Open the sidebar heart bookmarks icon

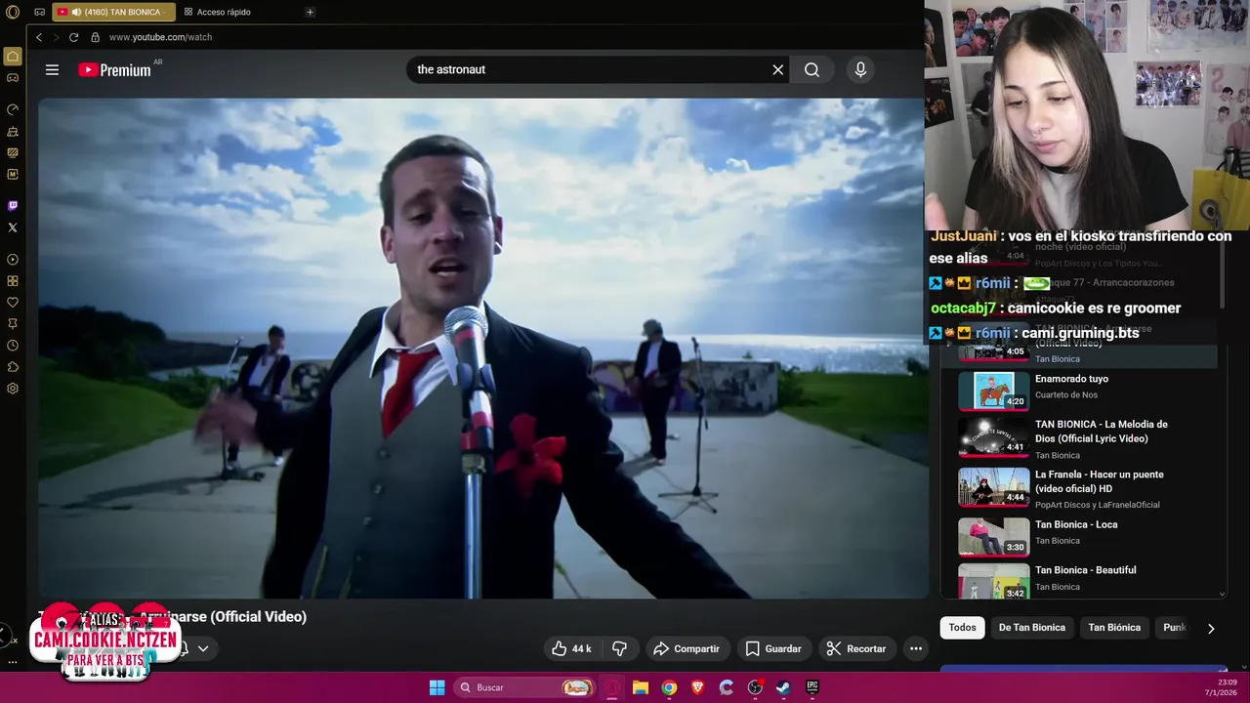13,303
